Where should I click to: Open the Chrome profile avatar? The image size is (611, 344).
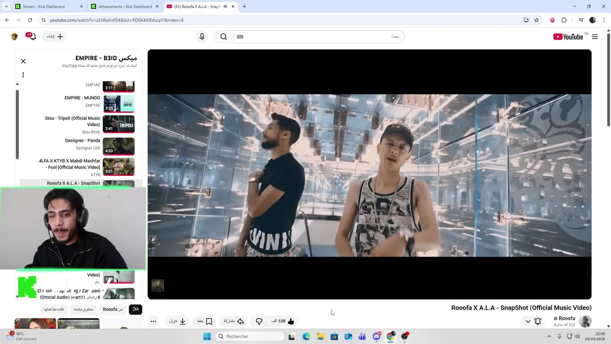click(x=592, y=20)
